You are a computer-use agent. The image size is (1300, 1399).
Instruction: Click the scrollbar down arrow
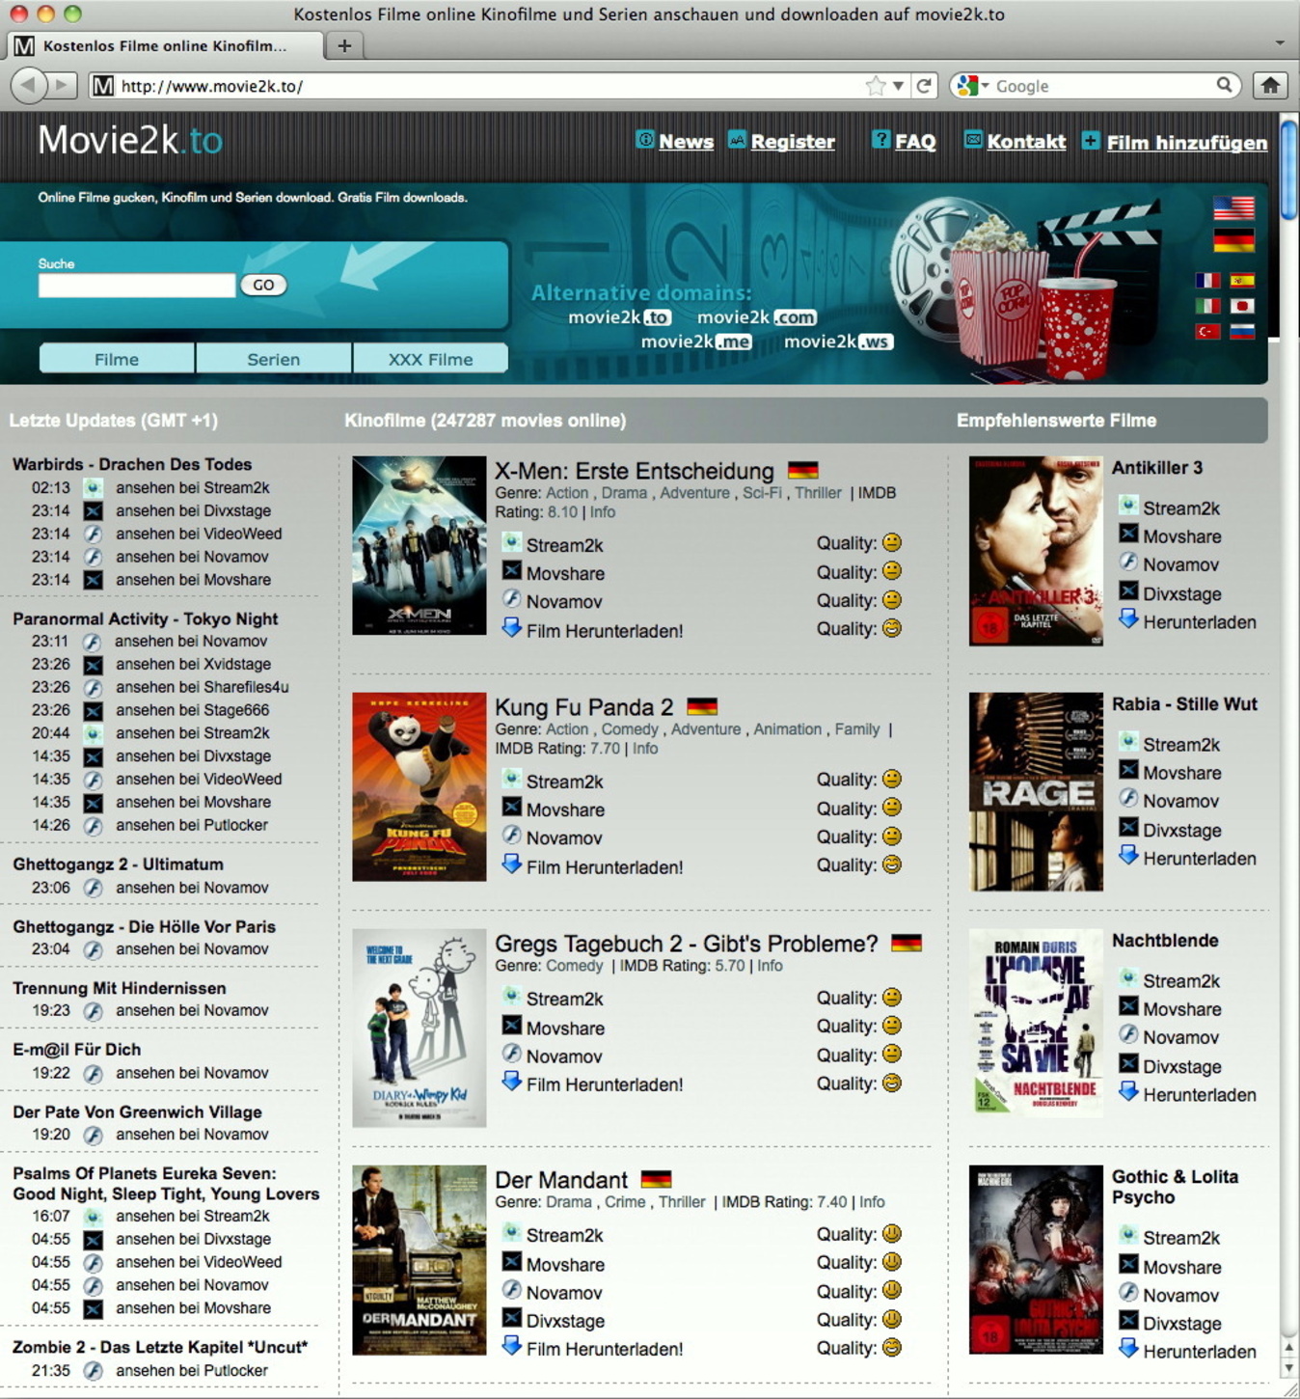pos(1289,1368)
